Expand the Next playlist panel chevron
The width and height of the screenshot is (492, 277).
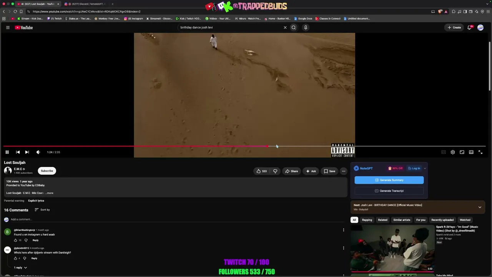click(480, 207)
